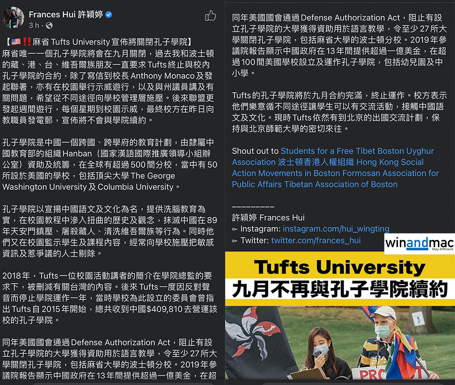Click the globe public privacy icon
This screenshot has height=385, width=455.
coord(49,26)
